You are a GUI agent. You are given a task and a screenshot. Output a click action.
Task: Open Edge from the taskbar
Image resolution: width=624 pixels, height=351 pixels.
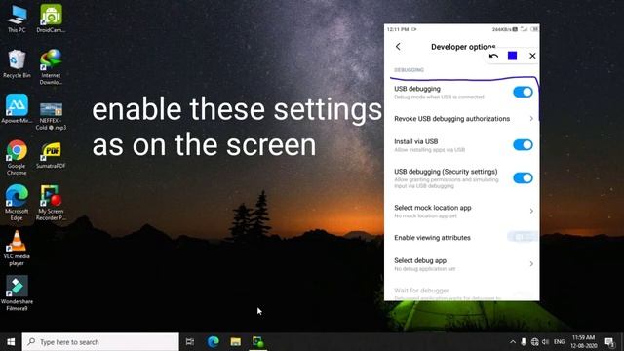tap(214, 342)
